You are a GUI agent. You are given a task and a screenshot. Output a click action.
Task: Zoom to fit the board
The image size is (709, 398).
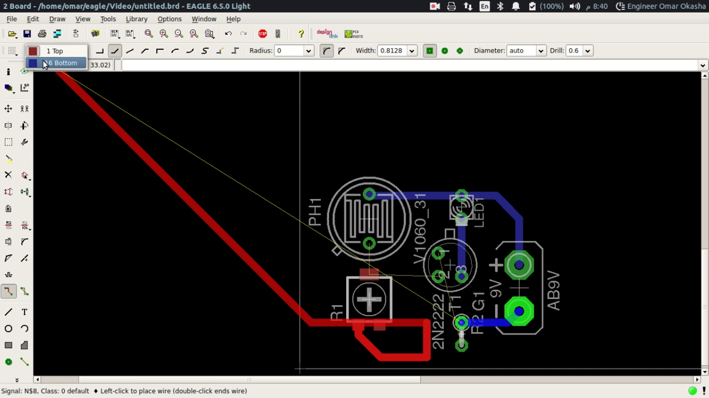[149, 34]
